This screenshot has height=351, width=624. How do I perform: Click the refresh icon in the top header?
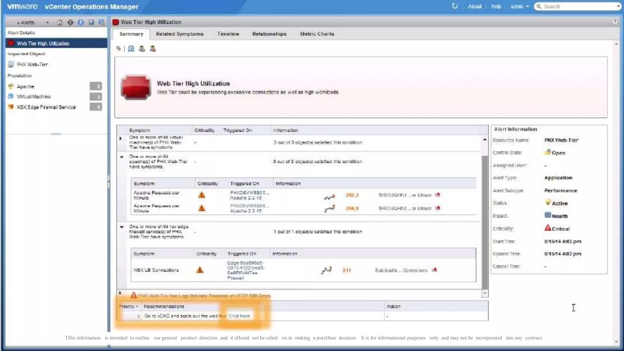(455, 6)
